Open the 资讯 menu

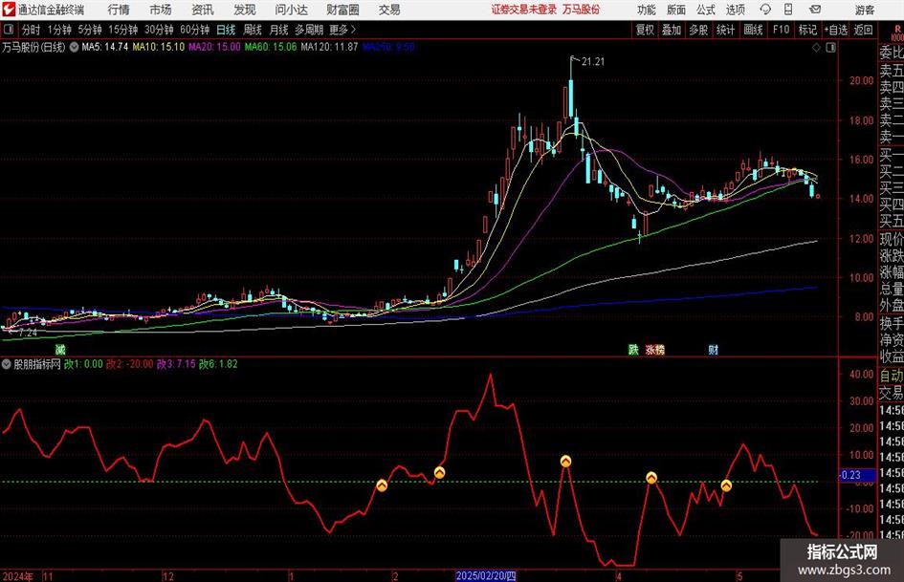[203, 10]
